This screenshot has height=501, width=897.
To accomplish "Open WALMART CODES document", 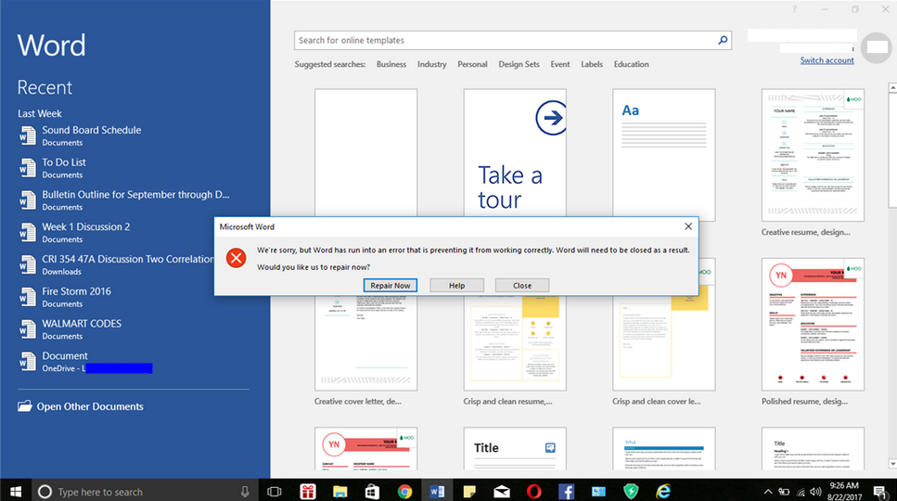I will [x=134, y=329].
